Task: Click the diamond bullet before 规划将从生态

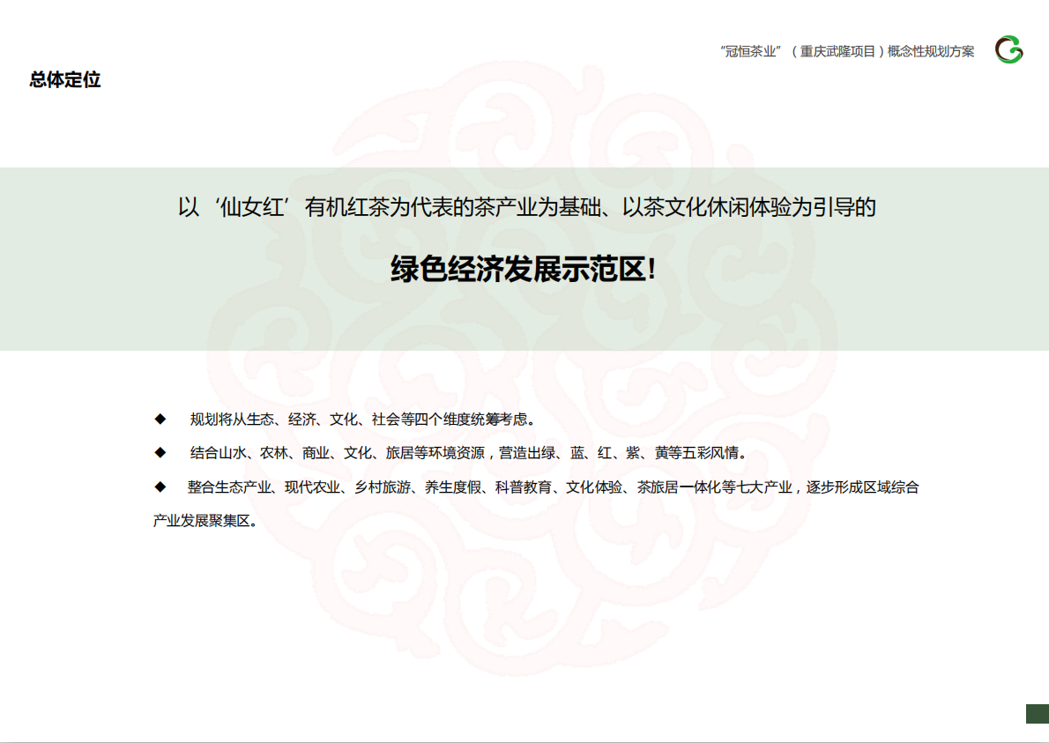Action: (160, 418)
